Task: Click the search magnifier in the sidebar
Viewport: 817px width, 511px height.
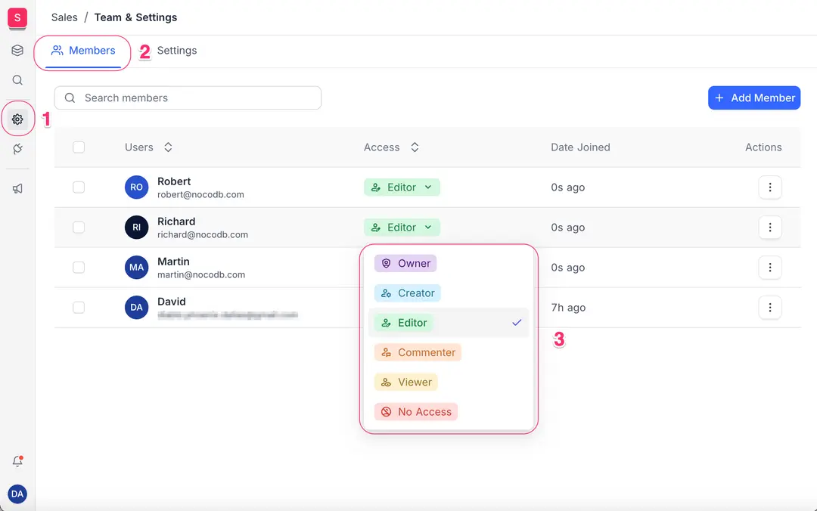Action: point(17,79)
